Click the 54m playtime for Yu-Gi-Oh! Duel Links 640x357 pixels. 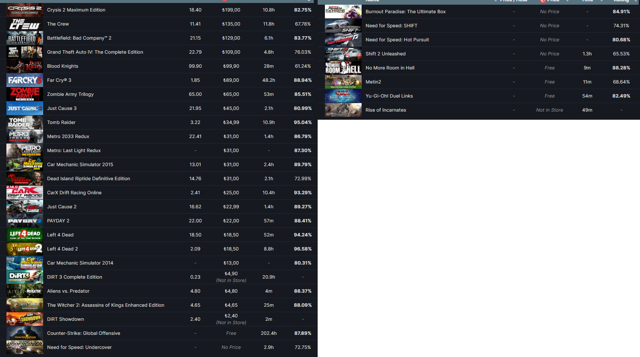pos(587,96)
